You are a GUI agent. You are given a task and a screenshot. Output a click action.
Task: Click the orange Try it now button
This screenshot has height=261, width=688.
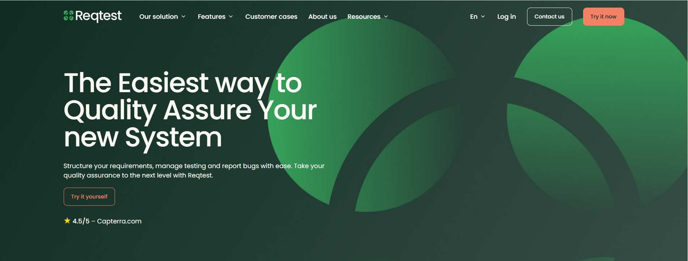pos(603,17)
